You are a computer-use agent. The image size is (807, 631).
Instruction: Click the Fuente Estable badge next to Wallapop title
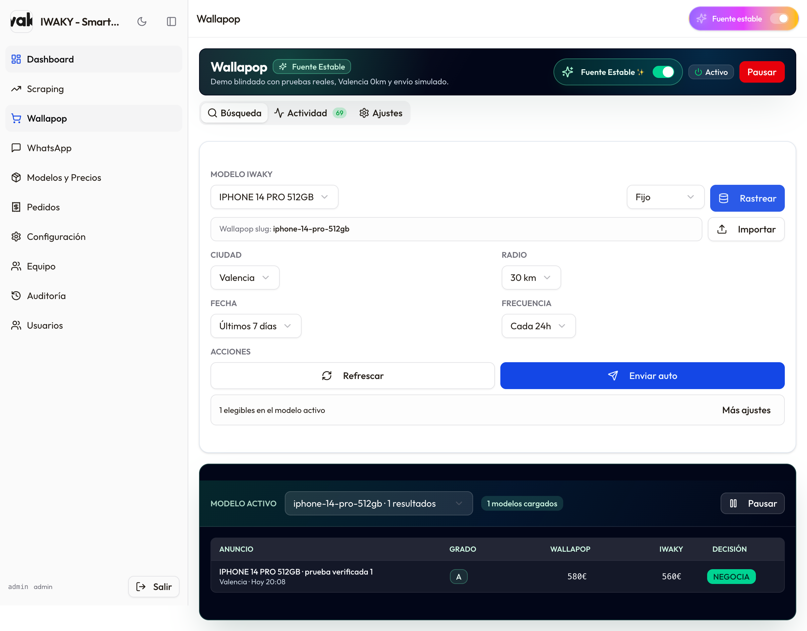pyautogui.click(x=312, y=67)
